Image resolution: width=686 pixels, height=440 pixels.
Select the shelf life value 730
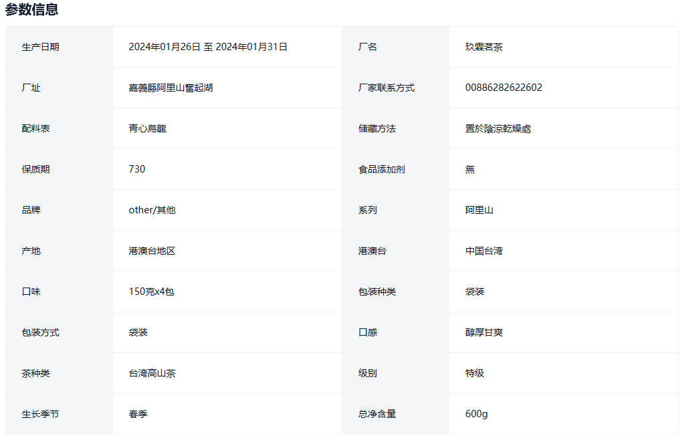pyautogui.click(x=136, y=169)
